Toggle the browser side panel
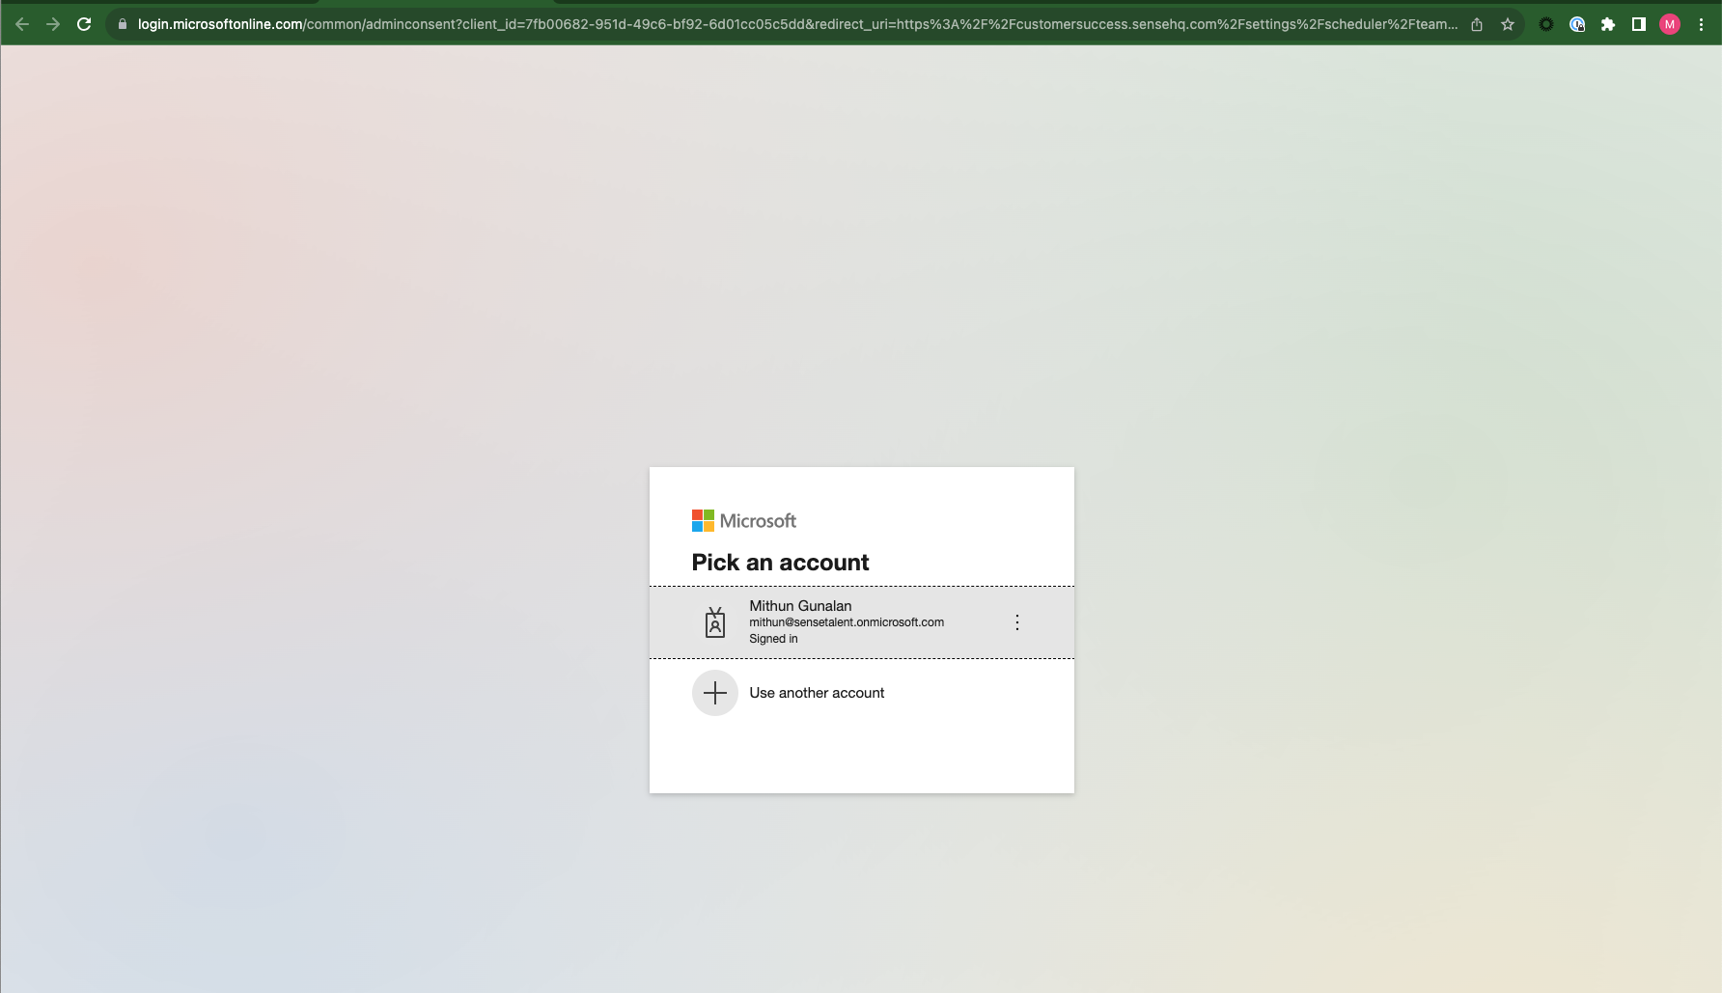This screenshot has width=1722, height=993. [1639, 24]
